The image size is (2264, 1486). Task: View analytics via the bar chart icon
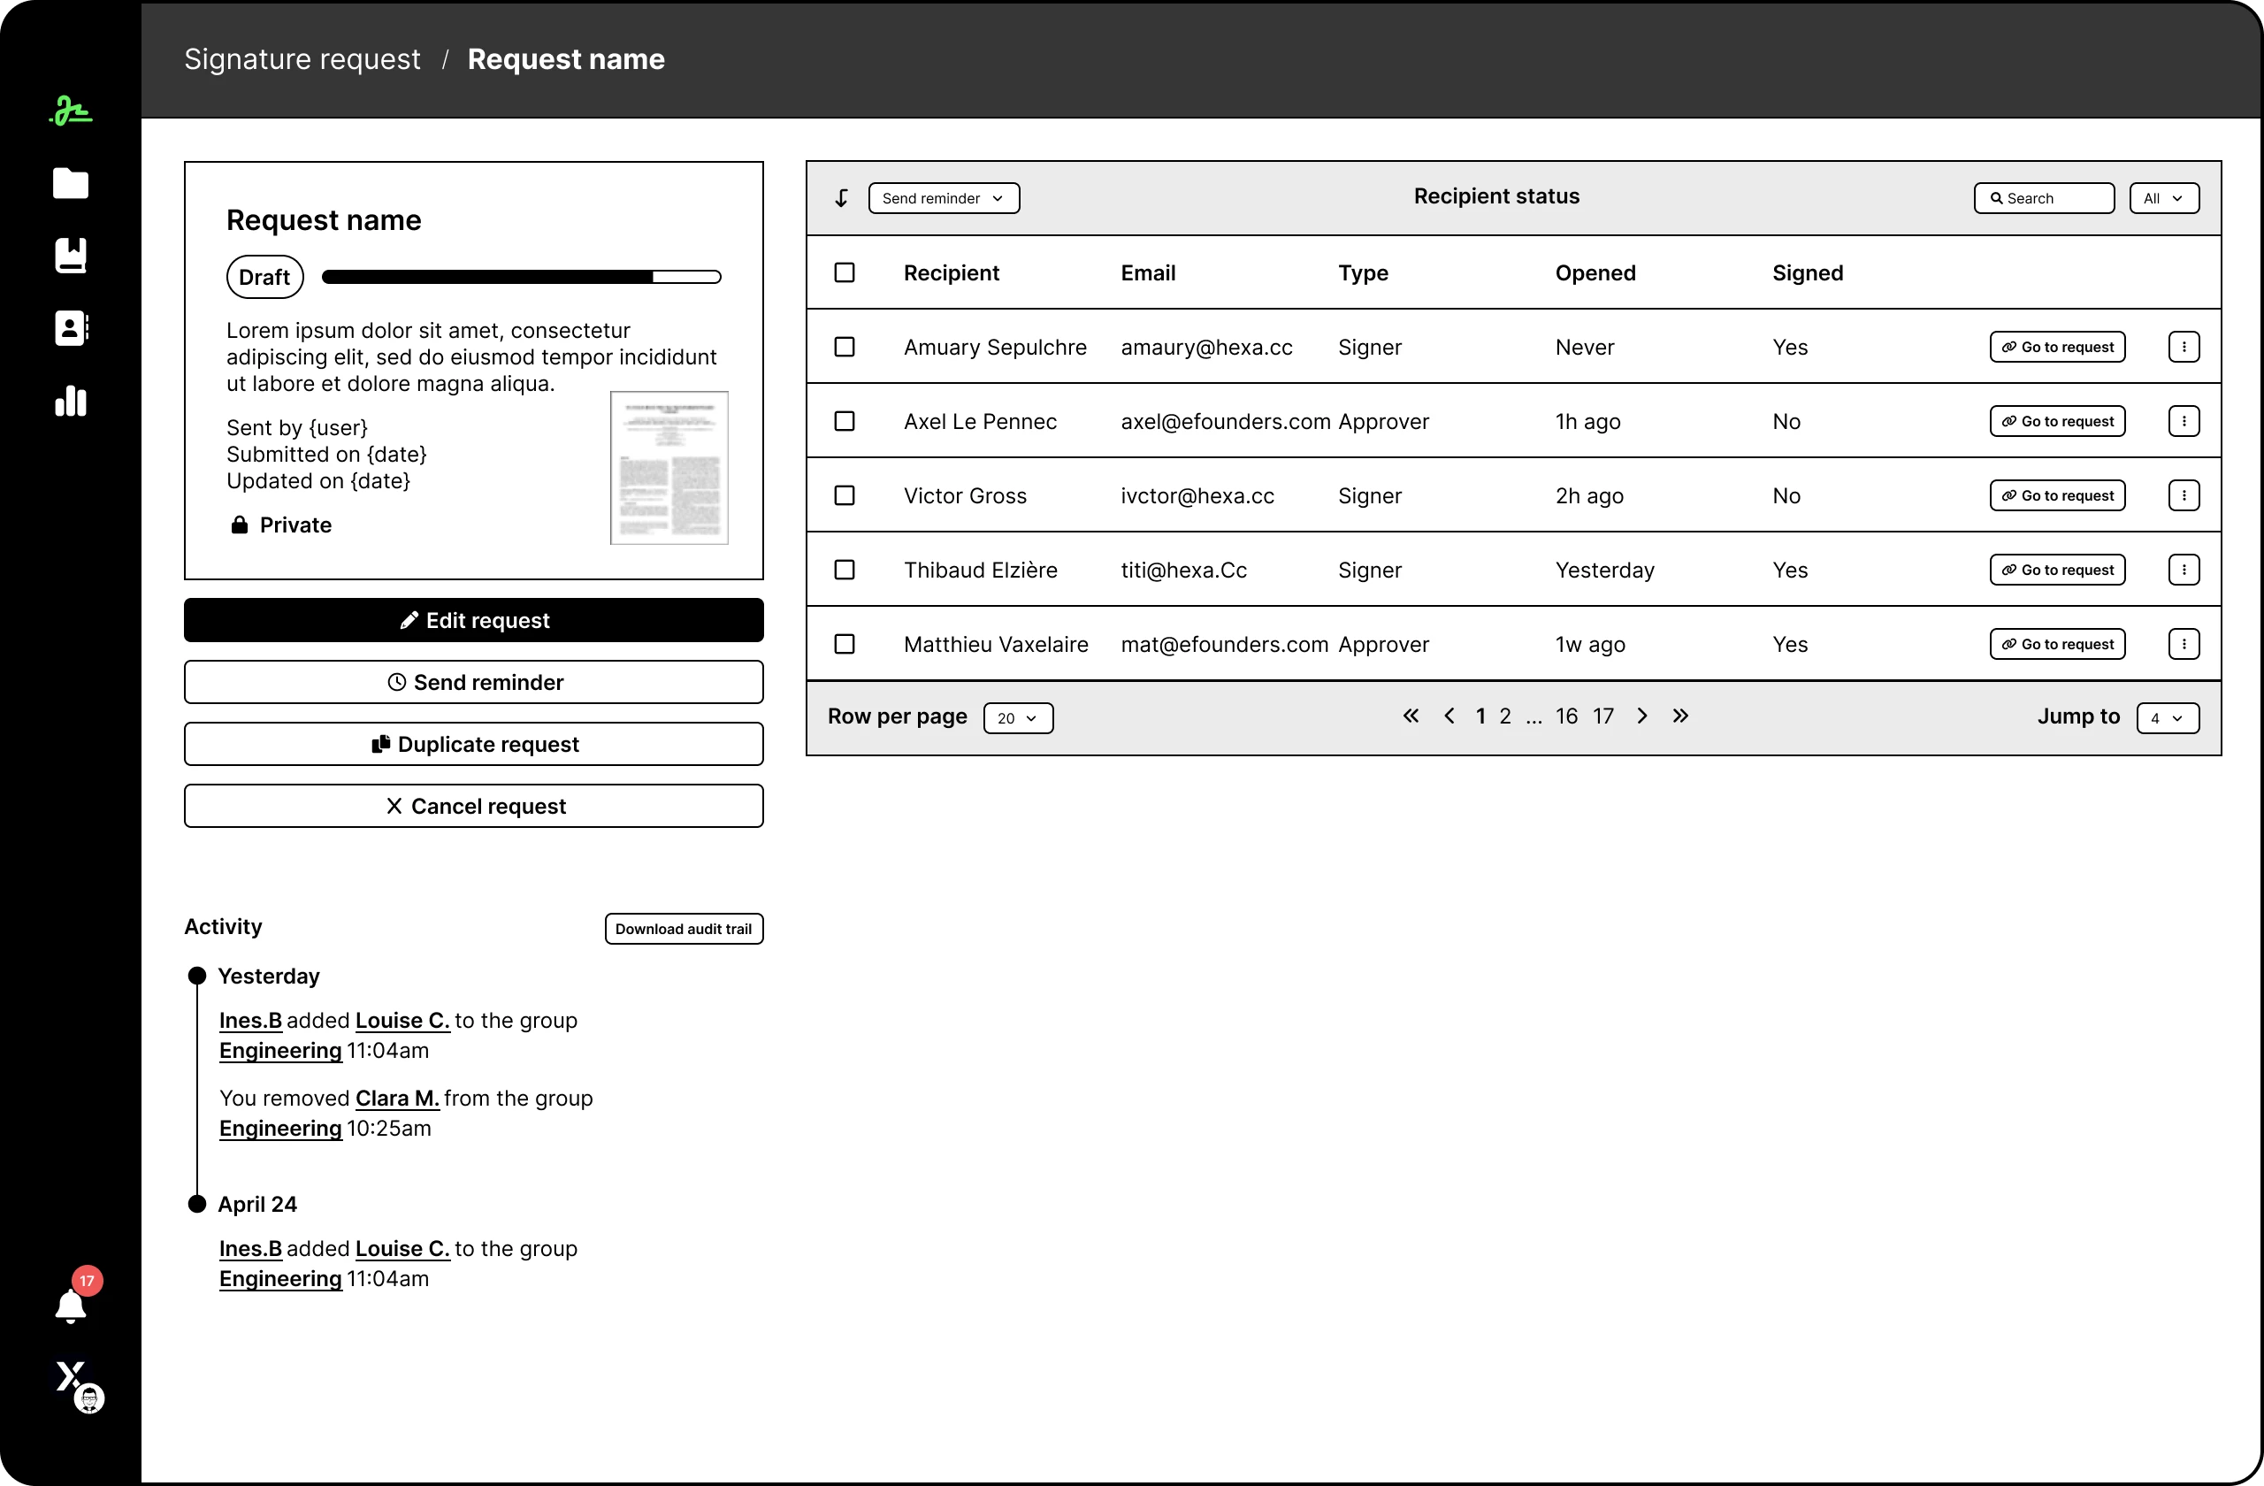(x=71, y=402)
